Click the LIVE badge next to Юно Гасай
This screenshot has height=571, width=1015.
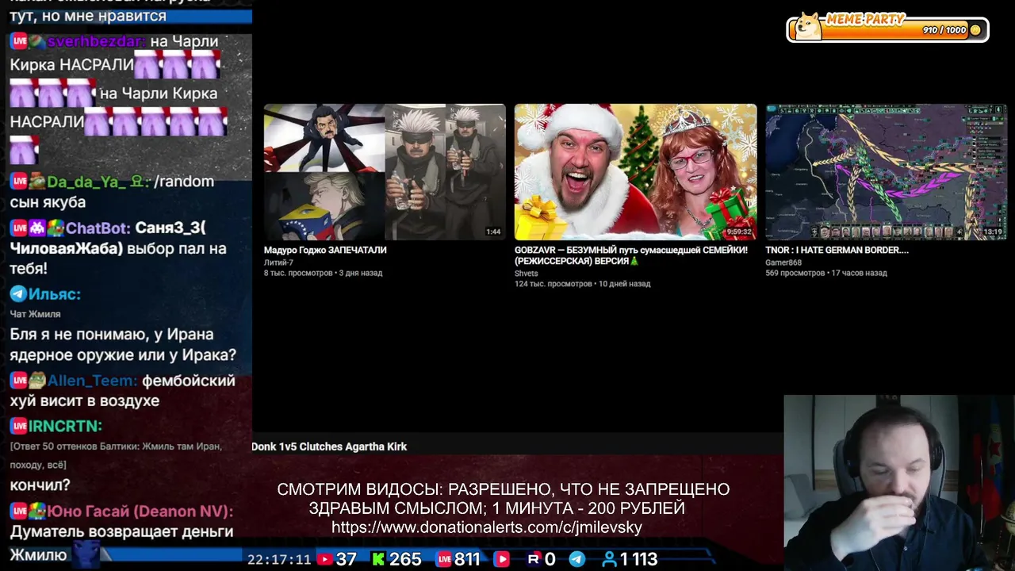[x=19, y=512]
